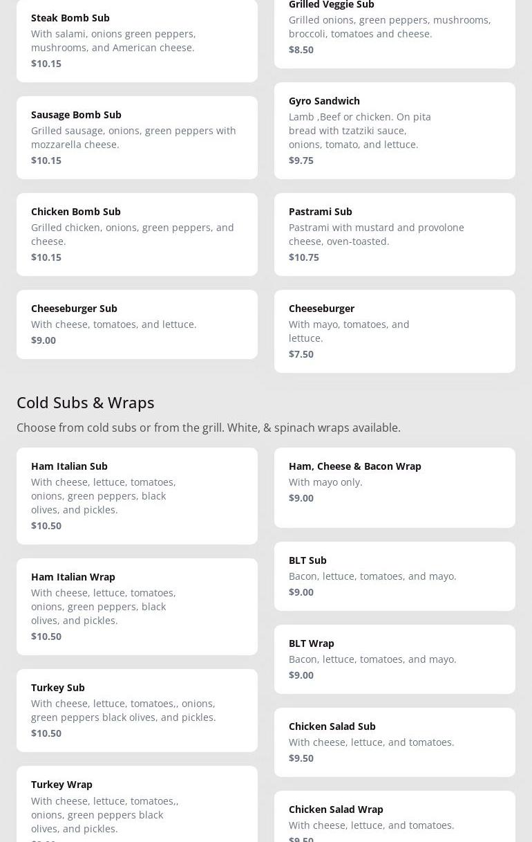The image size is (532, 842).
Task: Select the Chicken Salad Wrap
Action: pyautogui.click(x=395, y=816)
